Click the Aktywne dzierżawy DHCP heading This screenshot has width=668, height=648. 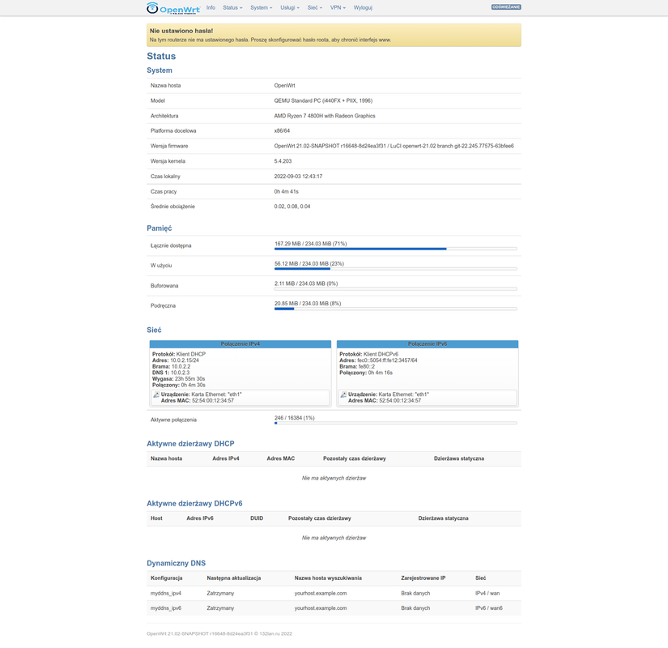pyautogui.click(x=190, y=444)
